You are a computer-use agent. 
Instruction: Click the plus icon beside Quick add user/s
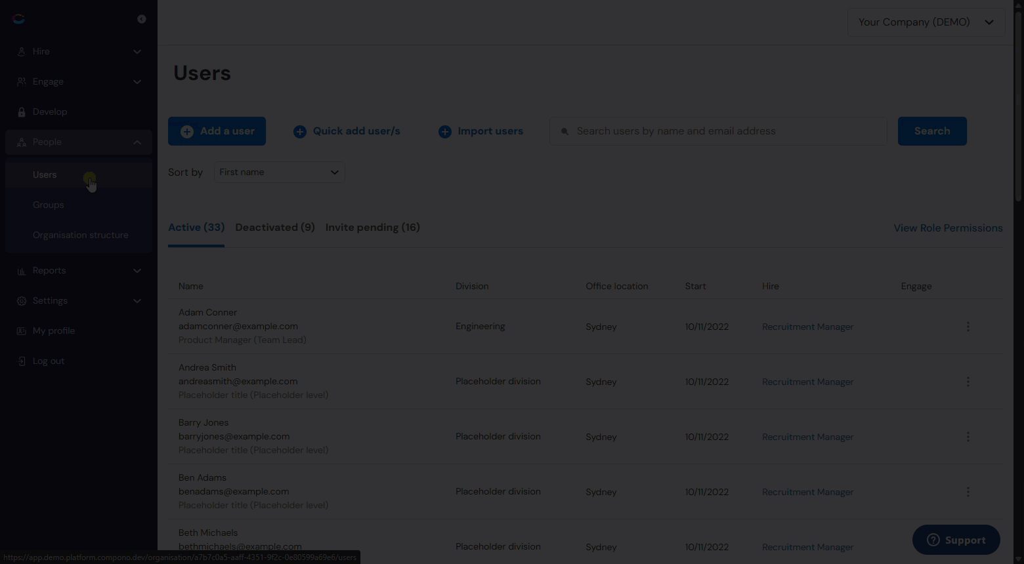coord(300,131)
